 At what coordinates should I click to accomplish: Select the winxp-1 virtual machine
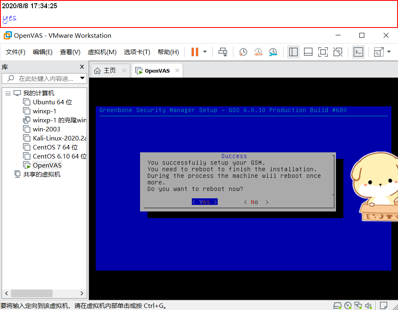pos(44,111)
